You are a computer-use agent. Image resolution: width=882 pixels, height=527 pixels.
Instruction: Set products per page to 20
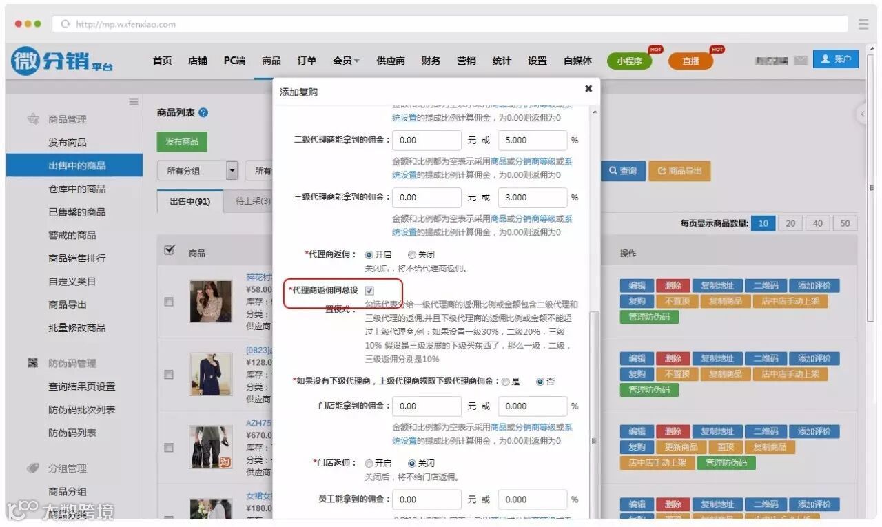(x=790, y=223)
